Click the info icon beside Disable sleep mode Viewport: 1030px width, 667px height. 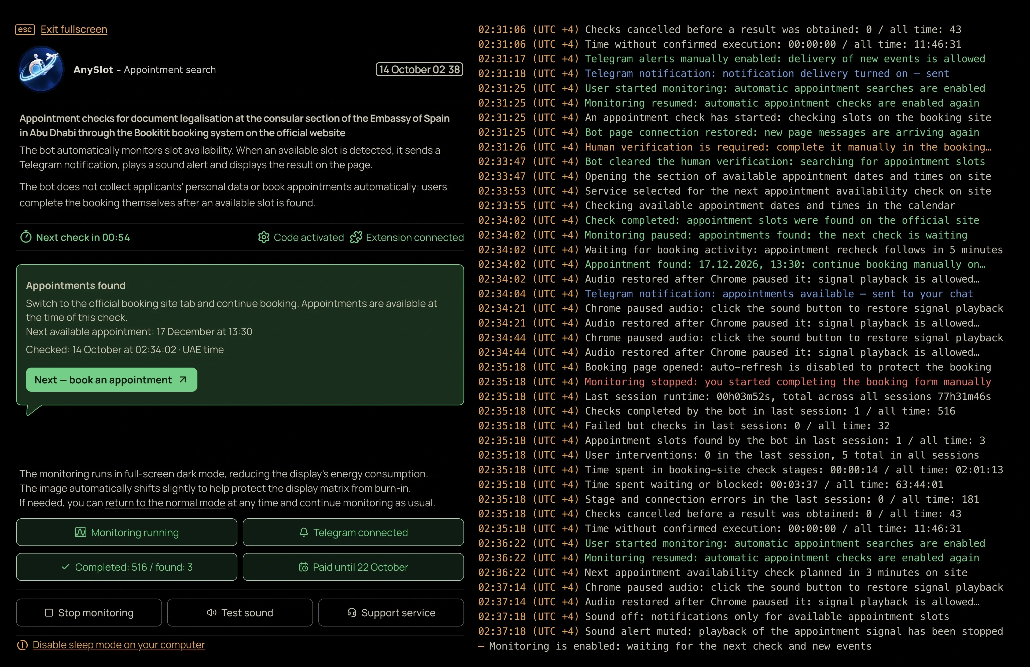click(x=23, y=645)
